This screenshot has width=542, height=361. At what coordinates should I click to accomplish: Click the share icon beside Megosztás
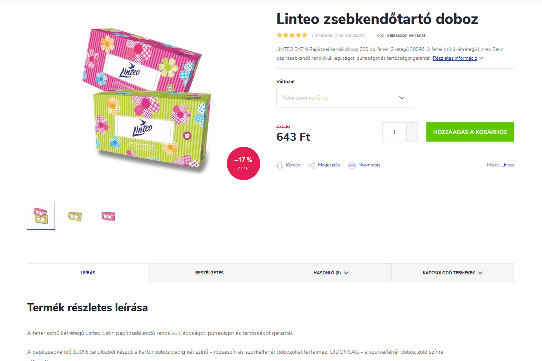pos(312,165)
